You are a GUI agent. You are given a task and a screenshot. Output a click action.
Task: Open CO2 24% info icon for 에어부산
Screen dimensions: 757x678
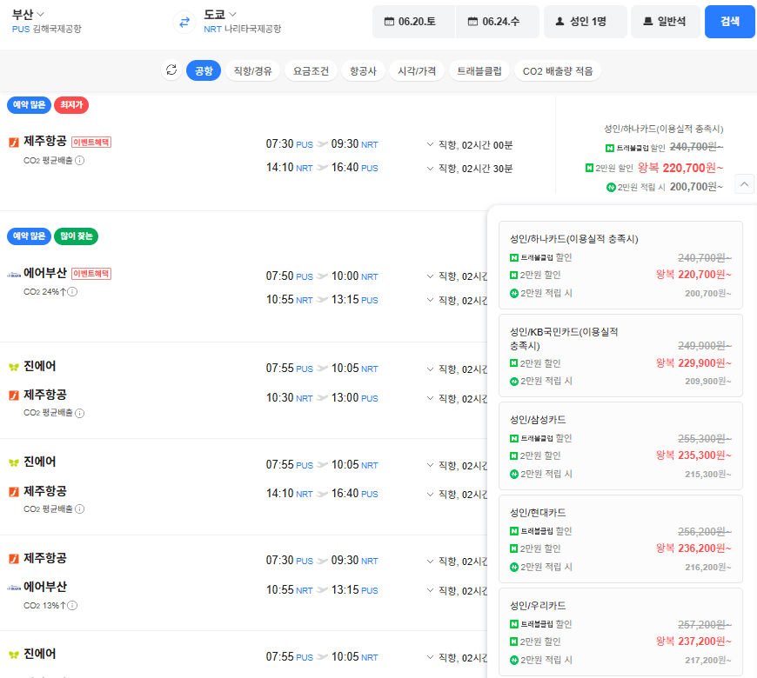click(x=72, y=291)
